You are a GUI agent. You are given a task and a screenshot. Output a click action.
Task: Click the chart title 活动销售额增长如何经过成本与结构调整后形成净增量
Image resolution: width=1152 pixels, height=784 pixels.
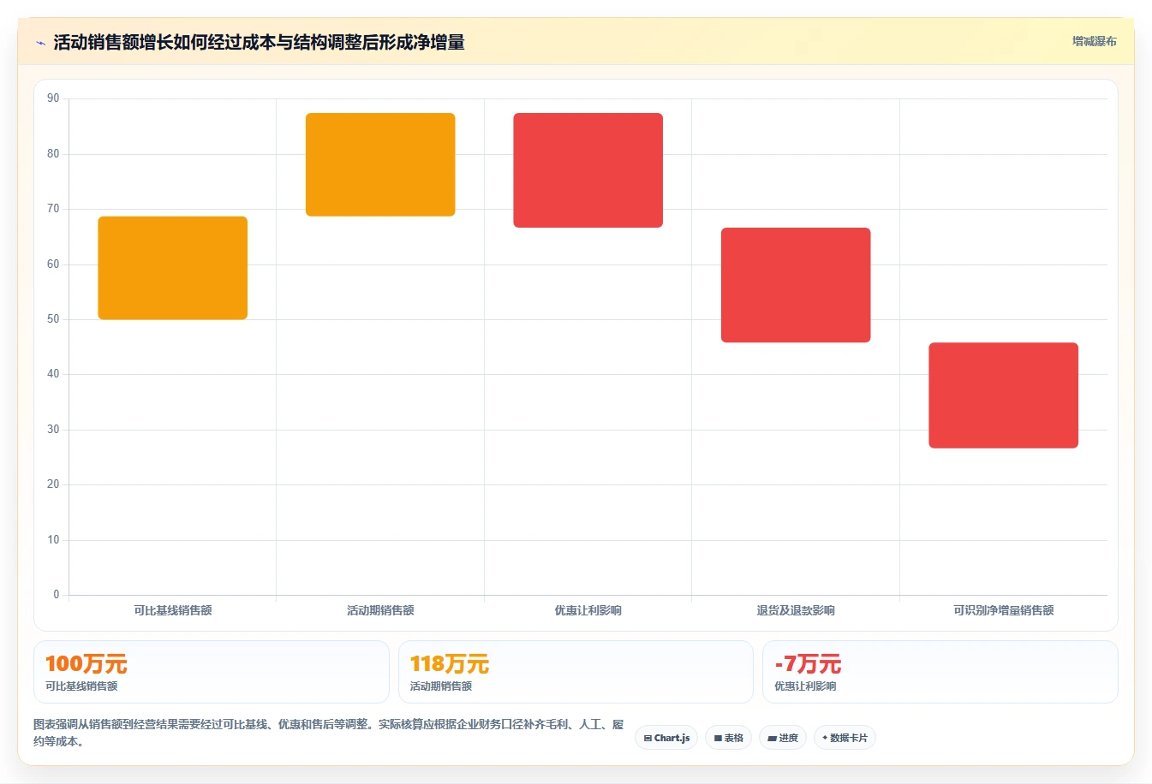click(259, 43)
